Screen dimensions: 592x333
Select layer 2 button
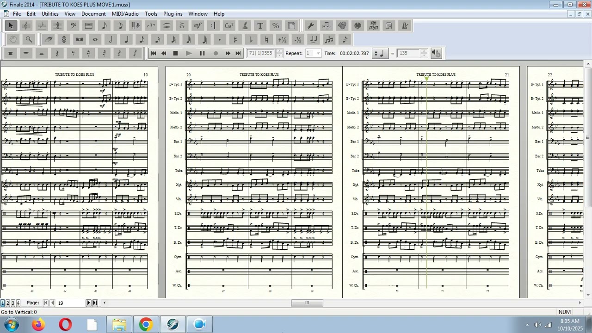coord(7,303)
